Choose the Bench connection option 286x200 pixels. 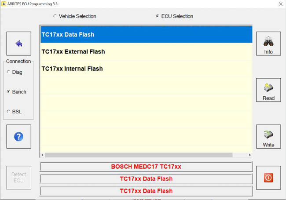pos(9,92)
